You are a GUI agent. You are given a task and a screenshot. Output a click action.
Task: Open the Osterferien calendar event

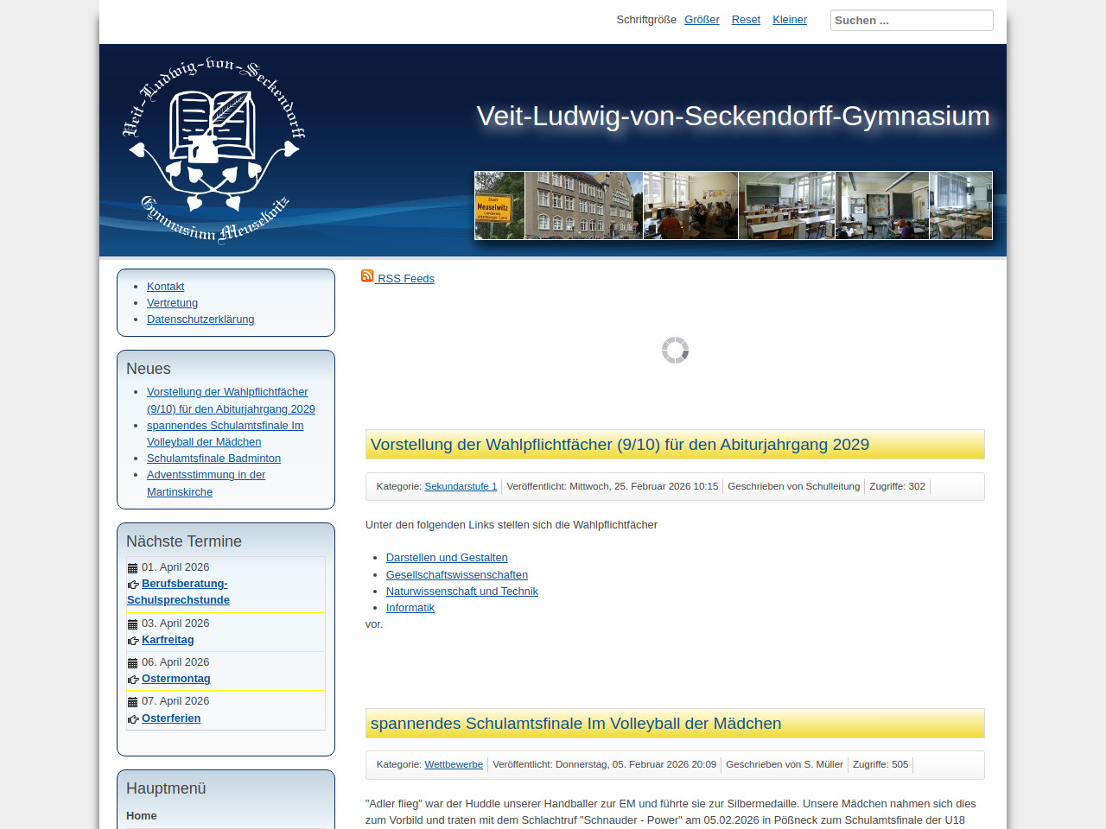coord(171,718)
